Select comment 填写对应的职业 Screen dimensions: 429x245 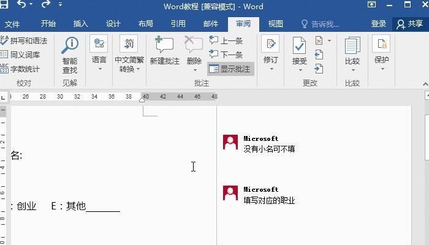pos(269,200)
